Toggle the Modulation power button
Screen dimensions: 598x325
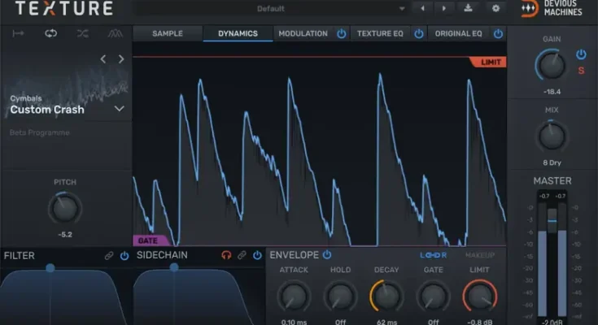click(341, 33)
